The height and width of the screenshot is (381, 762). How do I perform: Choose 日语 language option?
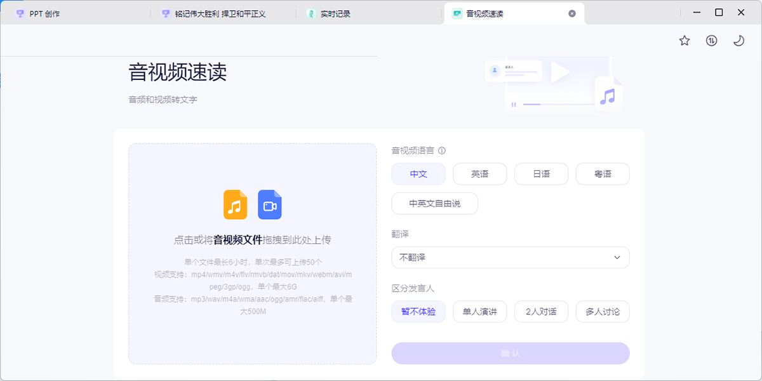(x=541, y=174)
